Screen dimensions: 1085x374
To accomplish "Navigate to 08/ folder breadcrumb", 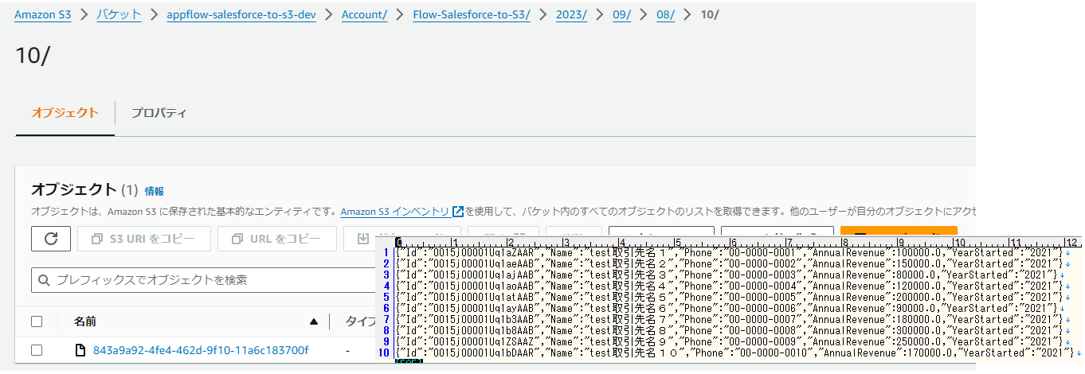I will [664, 14].
